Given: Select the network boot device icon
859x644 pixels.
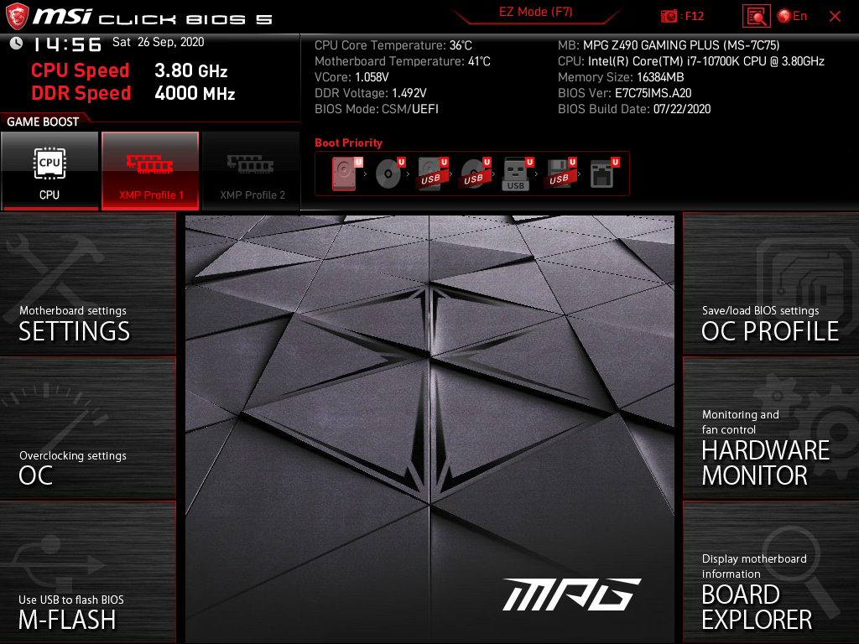Looking at the screenshot, I should coord(604,174).
